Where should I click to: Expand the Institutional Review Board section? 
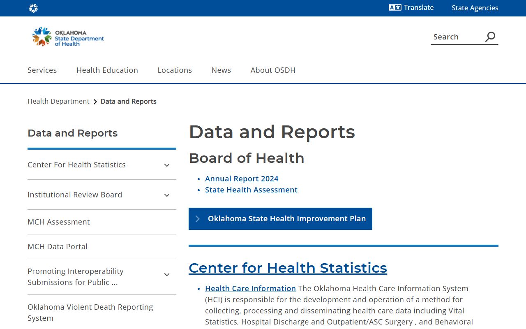(x=167, y=195)
